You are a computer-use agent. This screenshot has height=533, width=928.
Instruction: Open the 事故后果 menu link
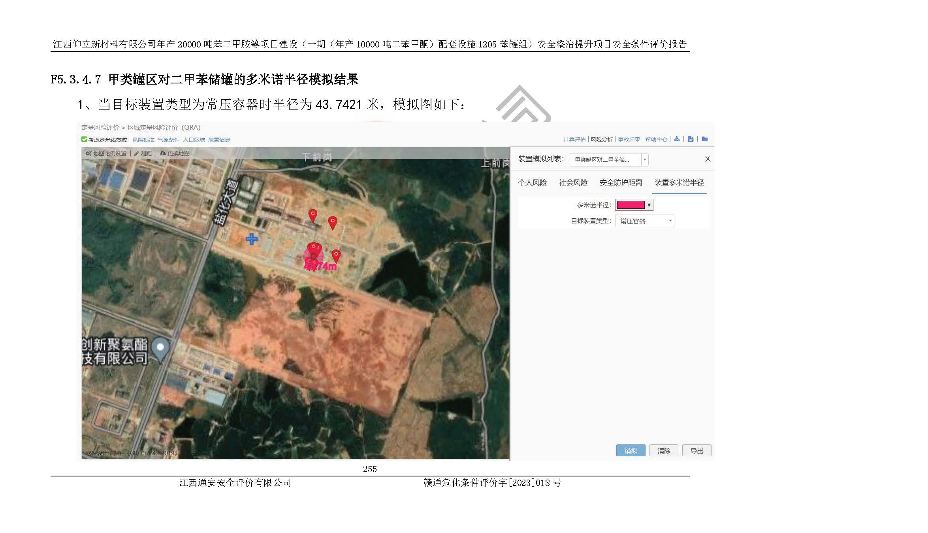point(629,139)
